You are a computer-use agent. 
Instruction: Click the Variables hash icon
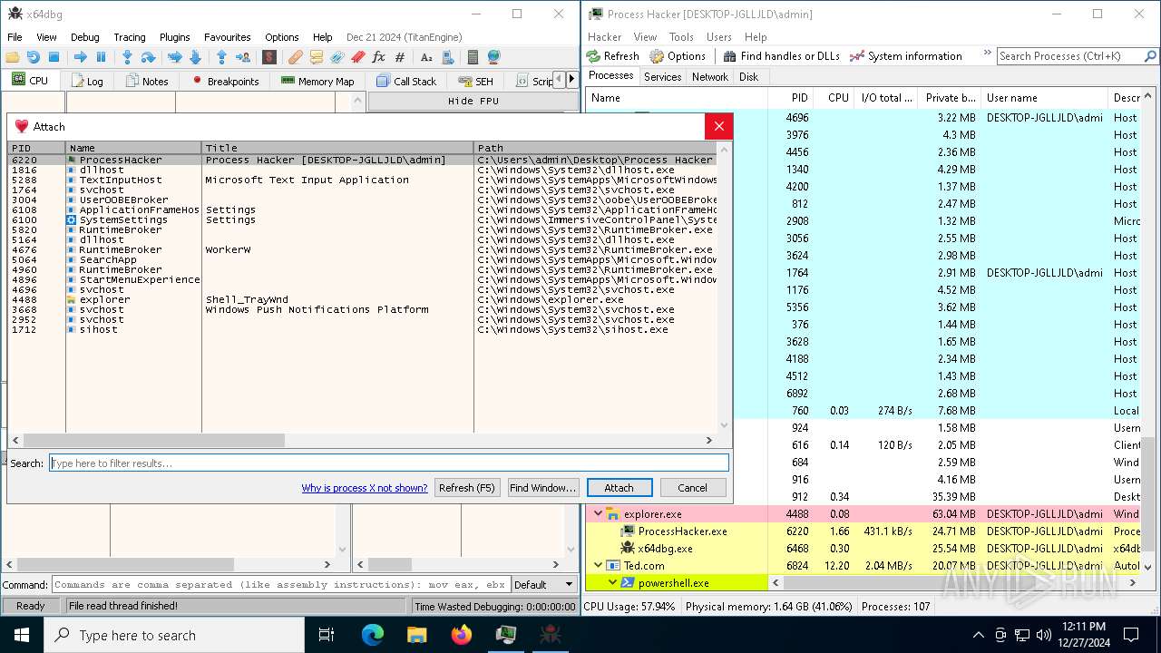[399, 57]
